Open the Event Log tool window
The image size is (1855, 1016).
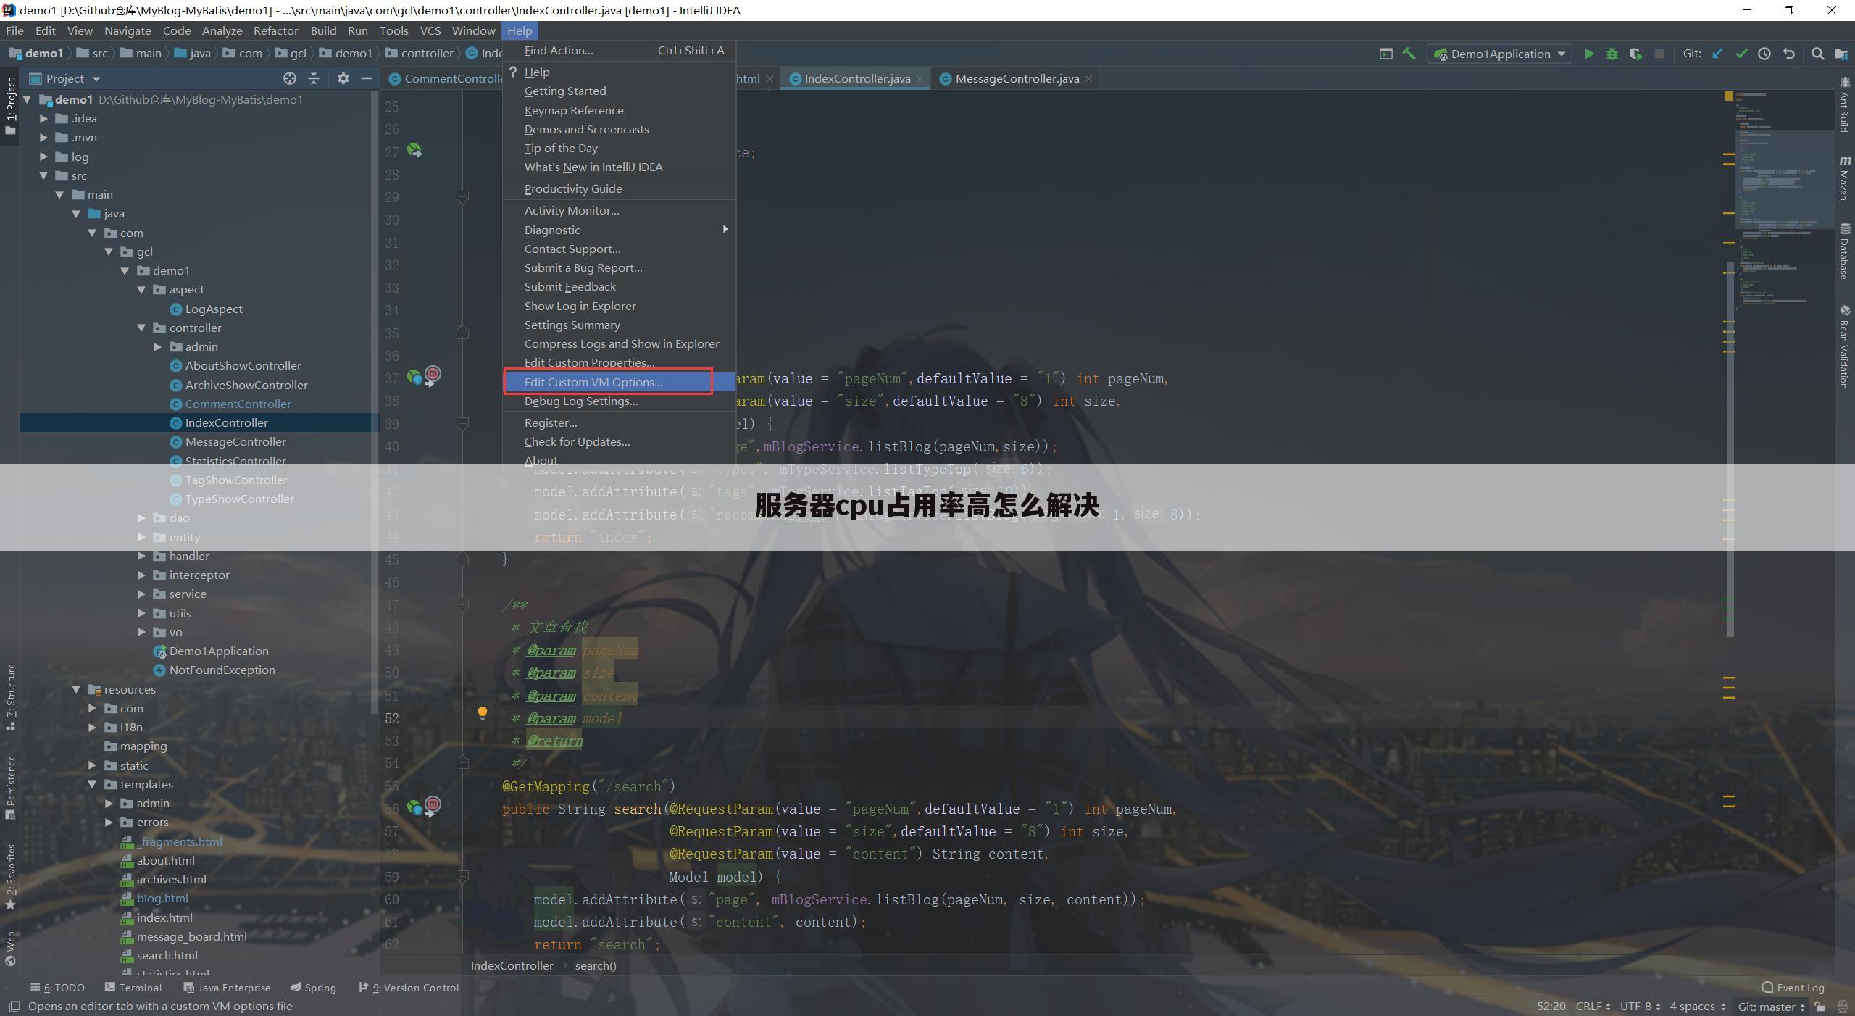[x=1793, y=987]
